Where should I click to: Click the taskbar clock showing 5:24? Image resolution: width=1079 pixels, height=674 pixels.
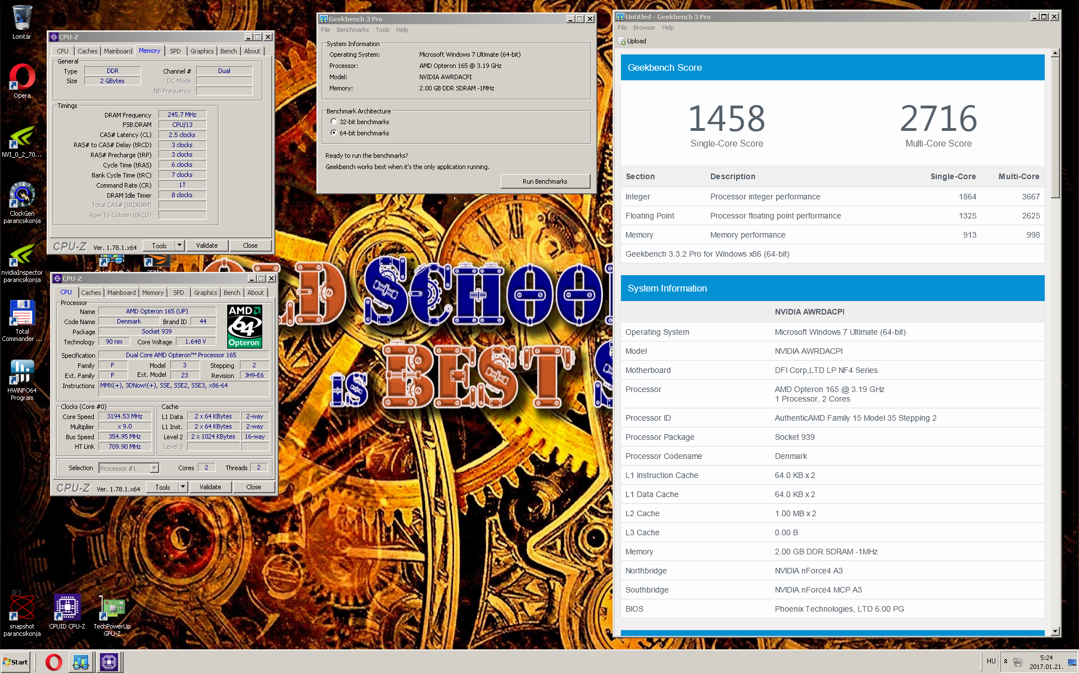point(1046,662)
